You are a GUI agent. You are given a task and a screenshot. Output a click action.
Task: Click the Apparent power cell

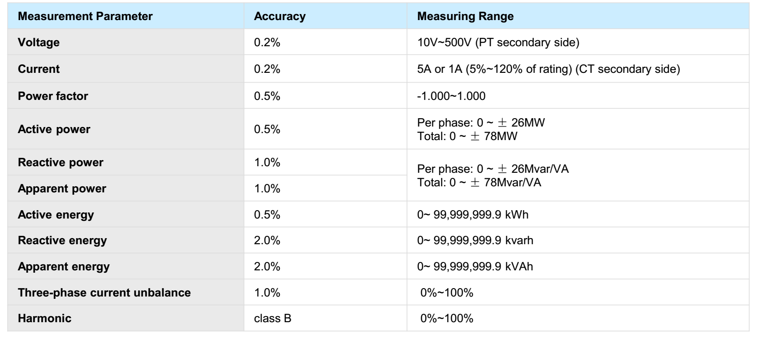coord(62,189)
